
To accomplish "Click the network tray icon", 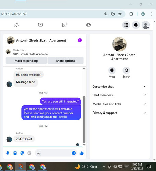I will tap(120, 167).
